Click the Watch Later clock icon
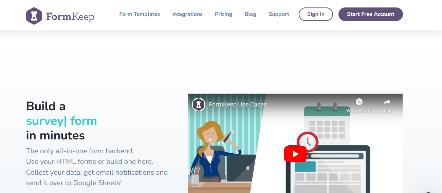Image resolution: width=442 pixels, height=193 pixels. coord(359,102)
